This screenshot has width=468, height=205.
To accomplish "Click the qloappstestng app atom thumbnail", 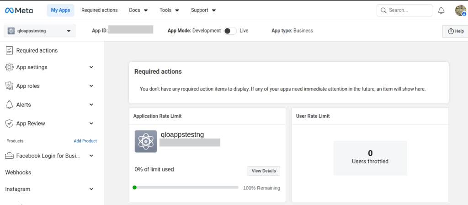I will [x=146, y=141].
